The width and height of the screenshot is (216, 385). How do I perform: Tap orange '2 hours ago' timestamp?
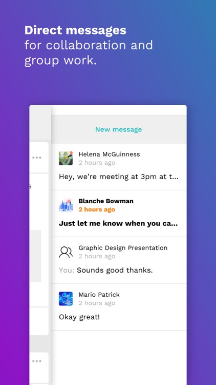(x=97, y=209)
